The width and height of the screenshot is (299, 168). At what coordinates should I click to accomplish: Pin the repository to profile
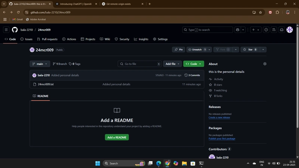pos(179,50)
